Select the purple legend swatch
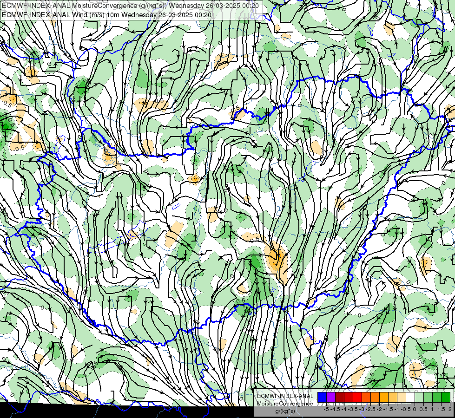This screenshot has height=418, width=455. [331, 398]
